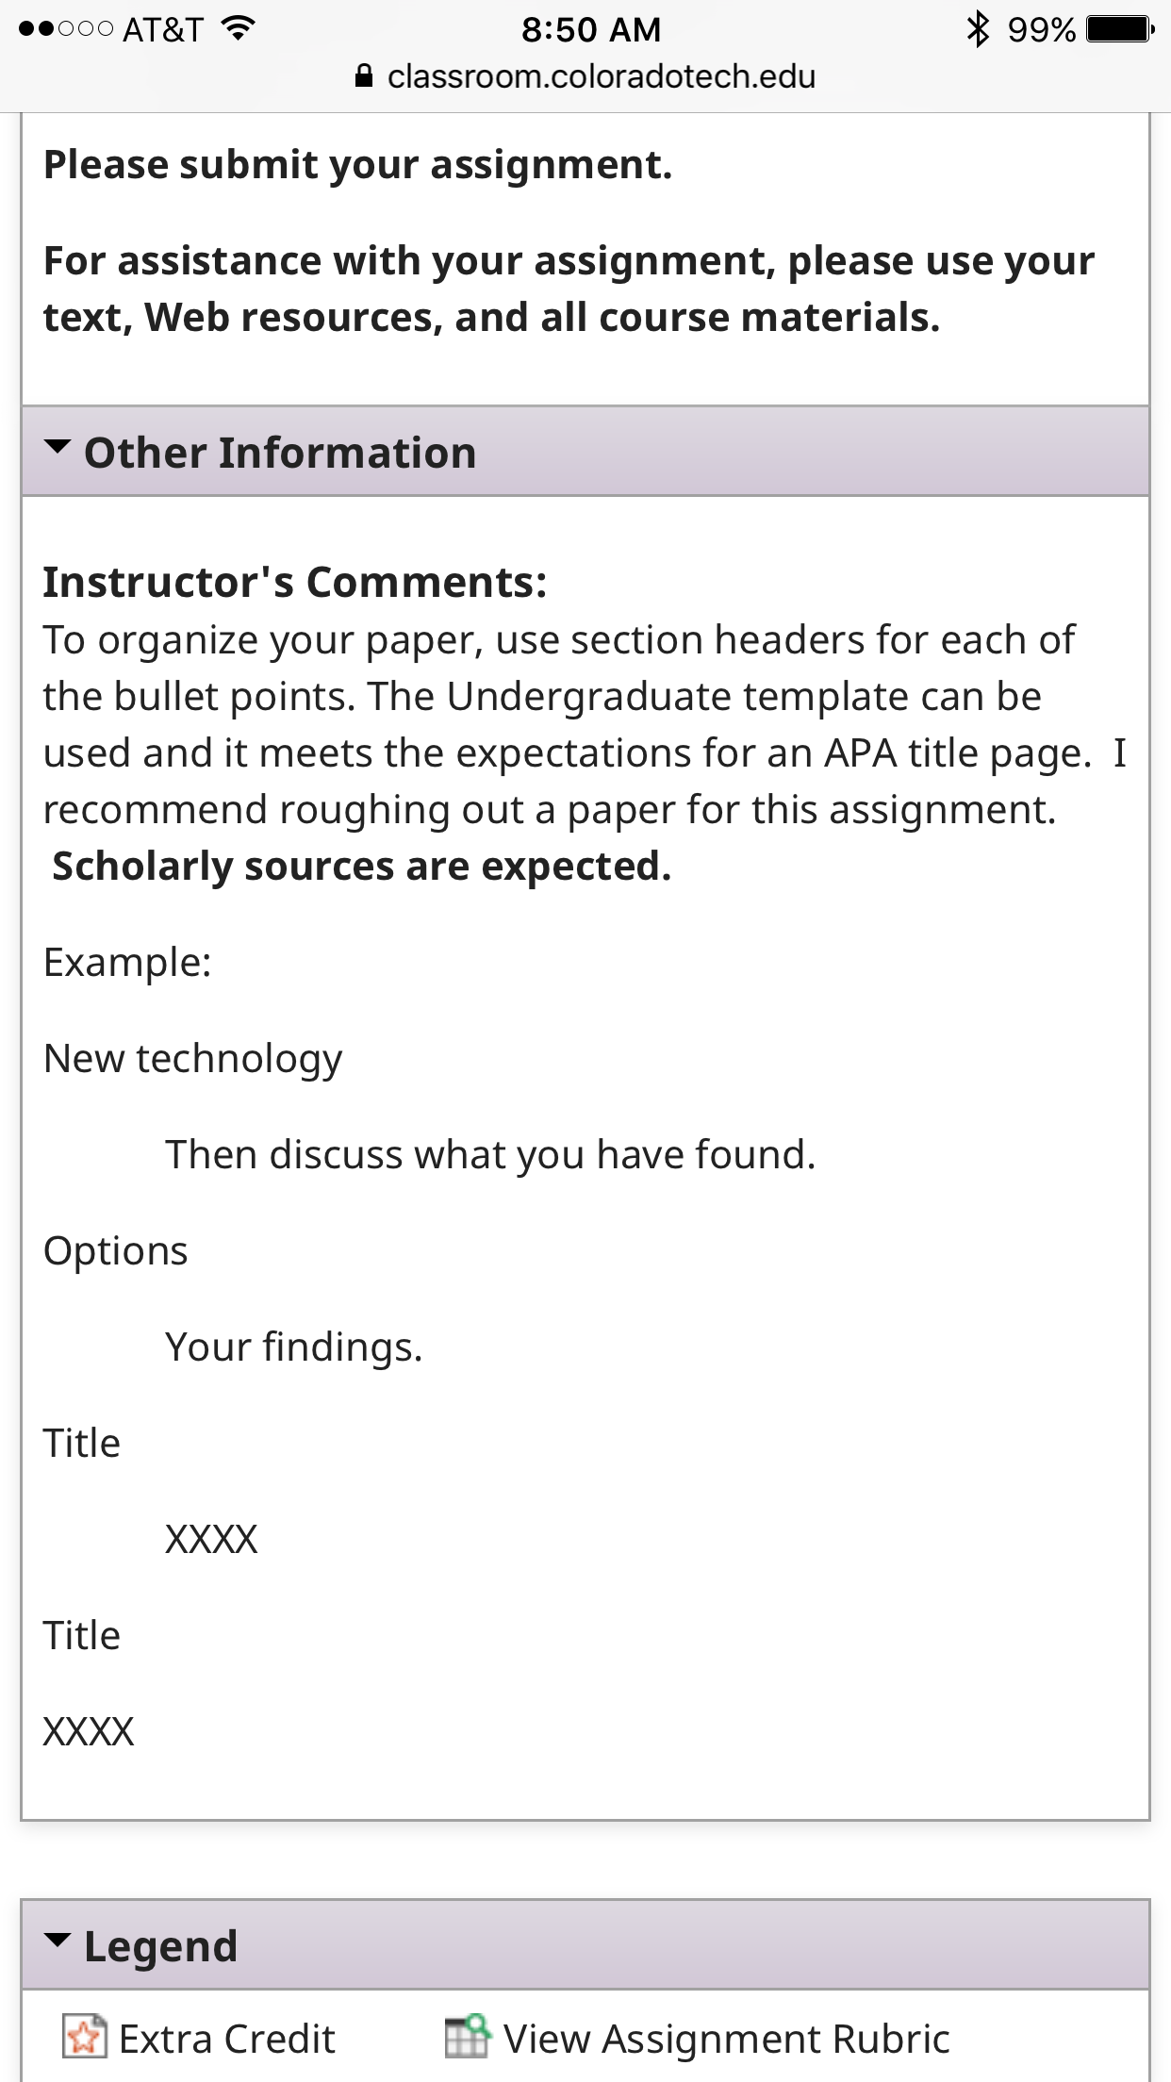The width and height of the screenshot is (1171, 2082).
Task: Tap the AT&T carrier label
Action: (163, 29)
